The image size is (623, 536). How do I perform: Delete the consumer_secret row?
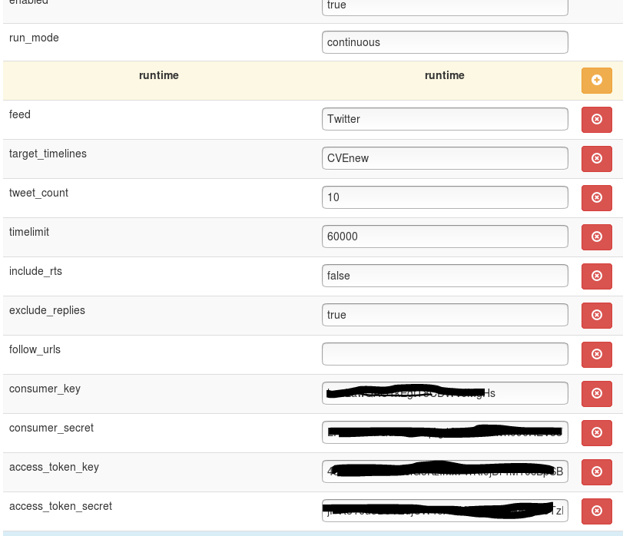[x=597, y=432]
